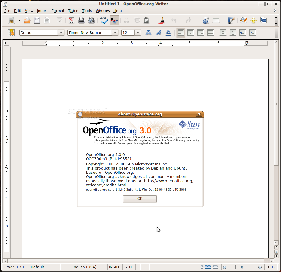Viewport: 281px width, 272px height.
Task: Click the Hyperlink globe icon
Action: [x=206, y=20]
